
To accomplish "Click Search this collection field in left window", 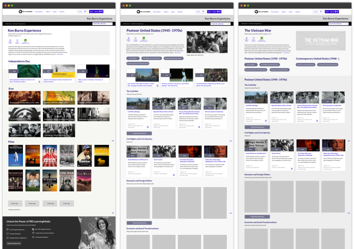I will pyautogui.click(x=103, y=24).
